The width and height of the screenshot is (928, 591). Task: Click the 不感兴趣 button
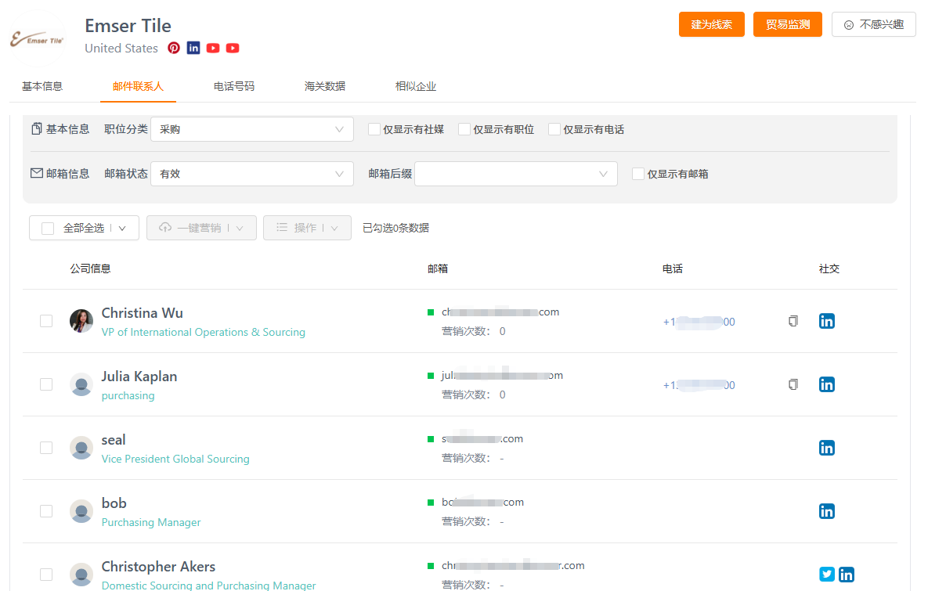pyautogui.click(x=873, y=24)
